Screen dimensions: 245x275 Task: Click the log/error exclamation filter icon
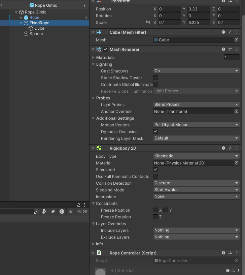(62, 212)
